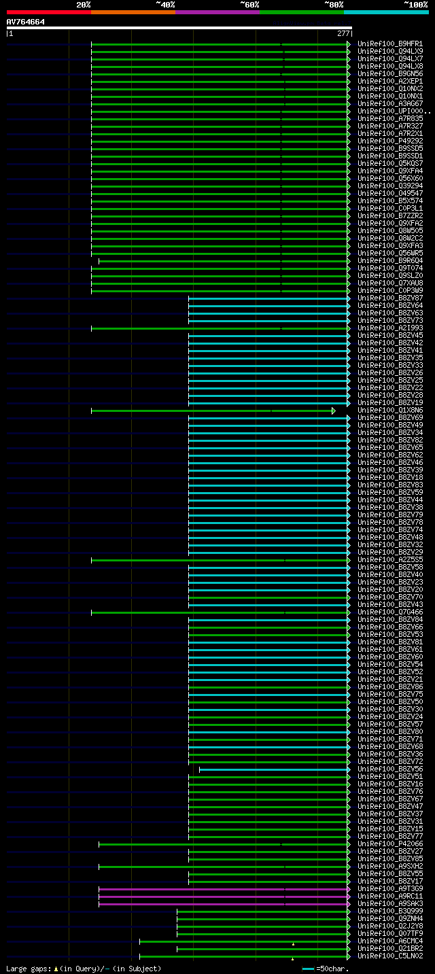Click hit label UniRef100_B8ZV56

tap(390, 769)
